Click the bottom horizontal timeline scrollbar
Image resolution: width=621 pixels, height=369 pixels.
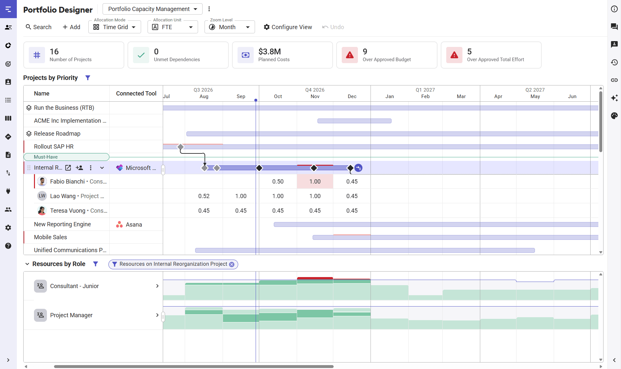194,366
